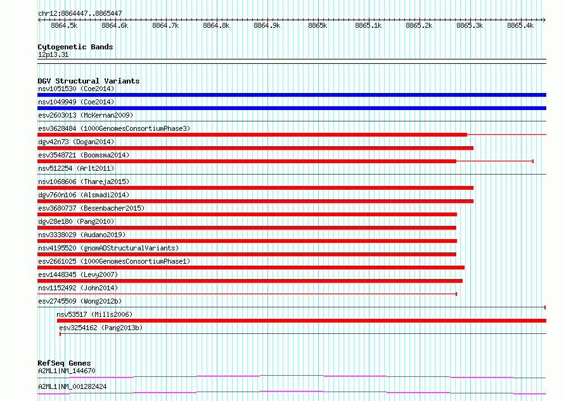Screen dimensions: 564x401
Task: Click the 8864.9k ruler tick label
Action: point(267,25)
